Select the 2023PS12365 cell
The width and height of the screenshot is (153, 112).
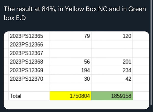pyautogui.click(x=27, y=36)
